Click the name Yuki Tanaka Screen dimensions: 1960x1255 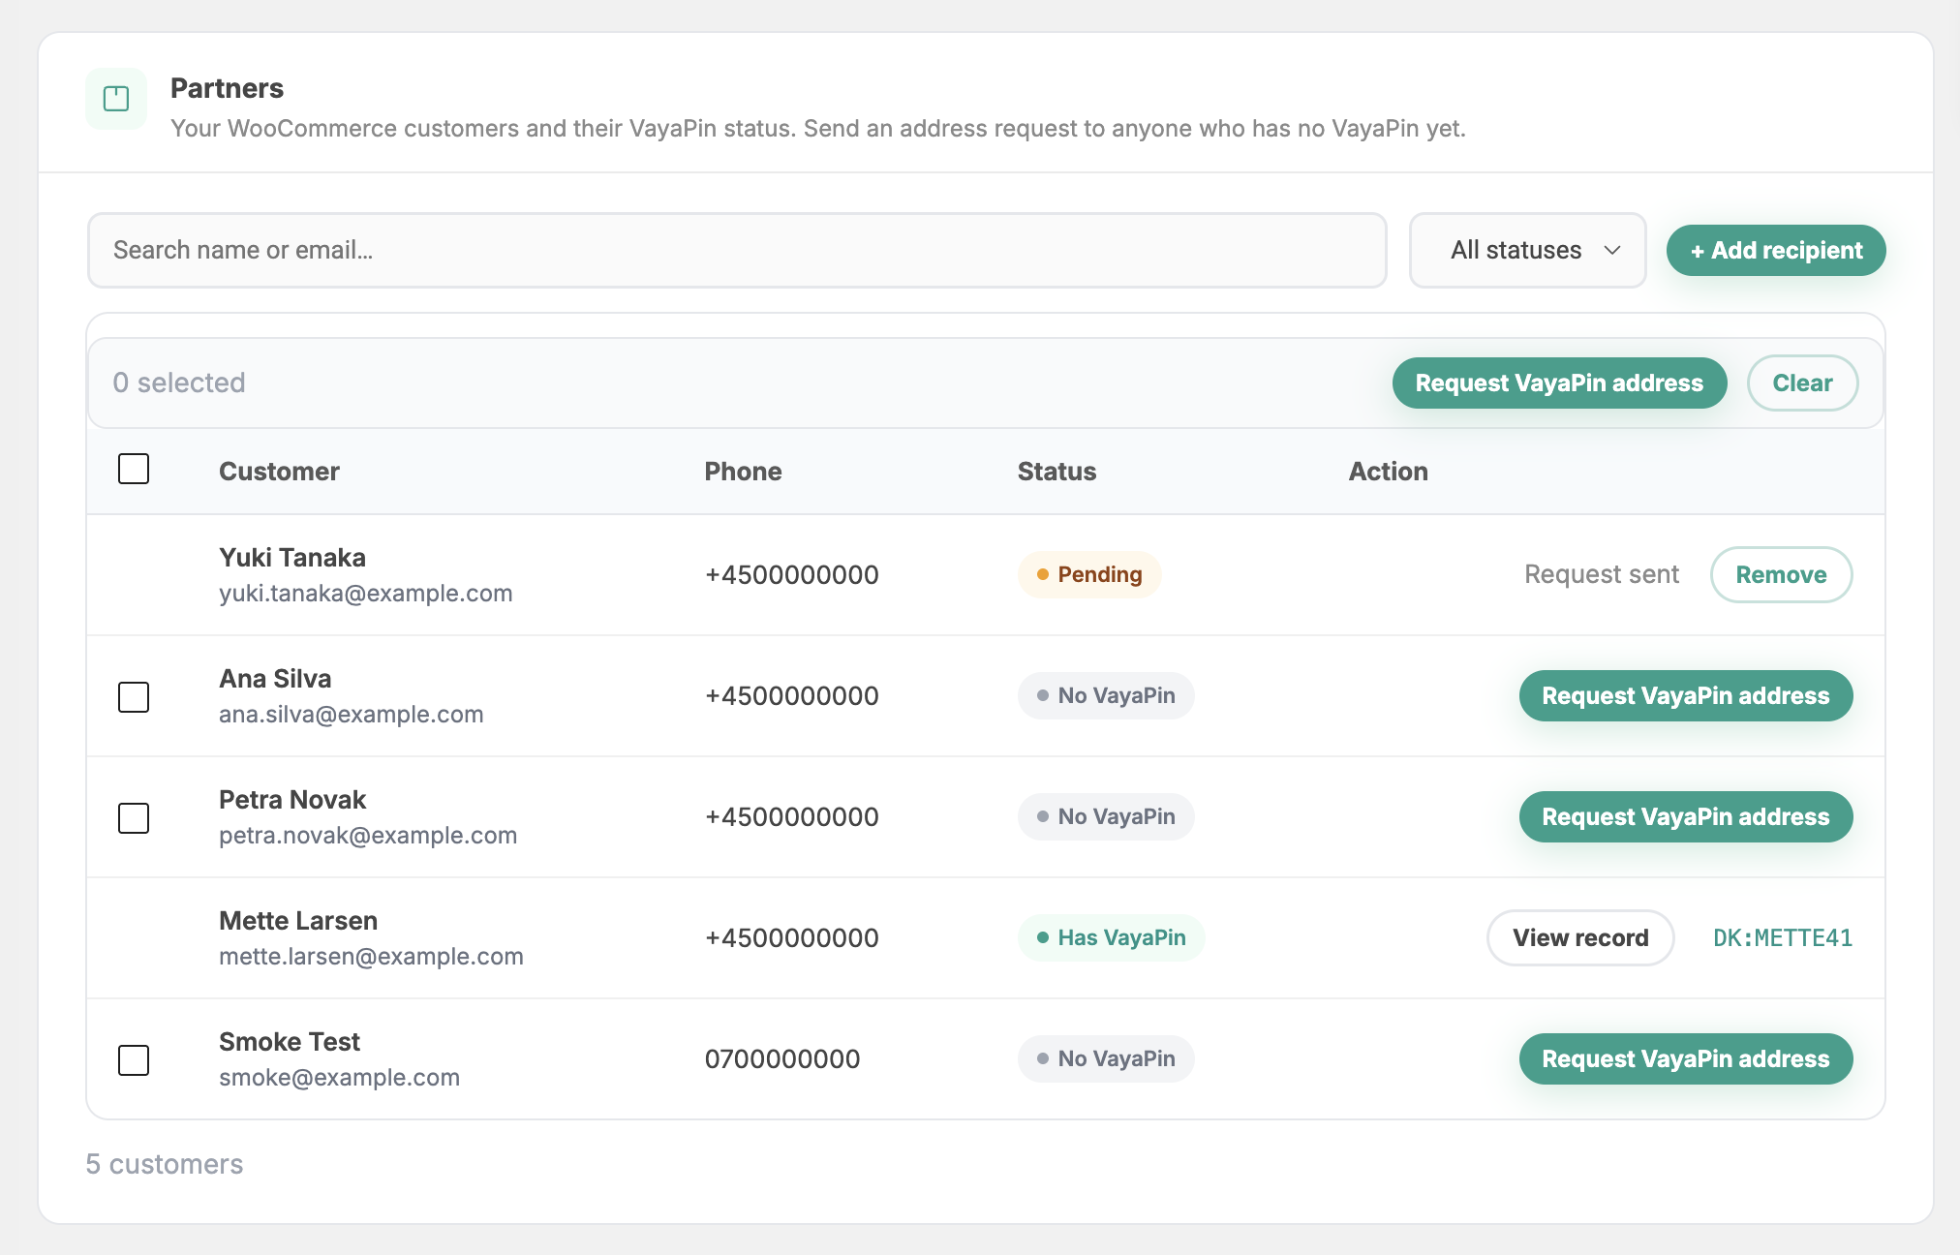292,558
